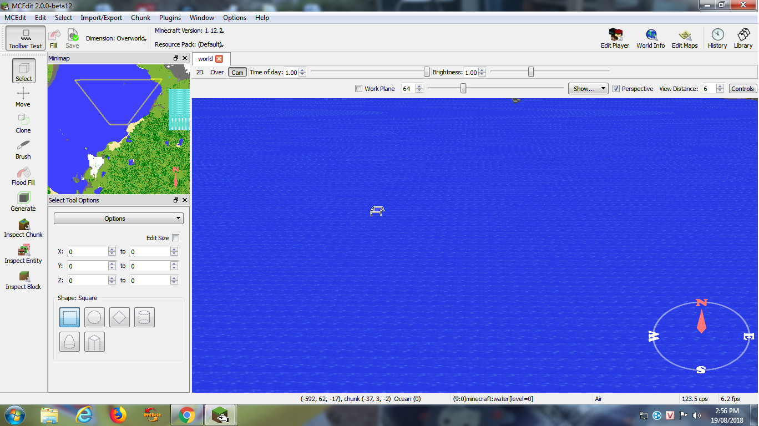Select the Inspect Chunk tool

(23, 227)
